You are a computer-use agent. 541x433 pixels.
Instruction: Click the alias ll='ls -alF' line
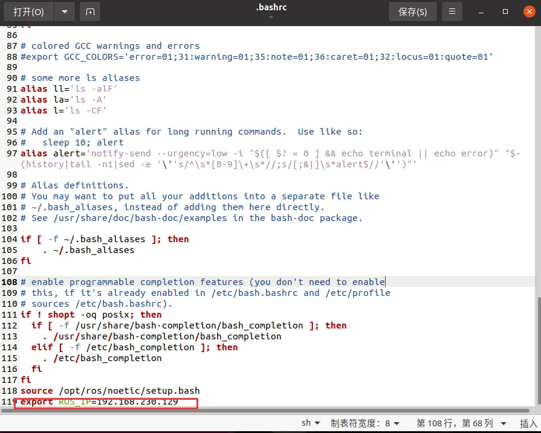69,89
